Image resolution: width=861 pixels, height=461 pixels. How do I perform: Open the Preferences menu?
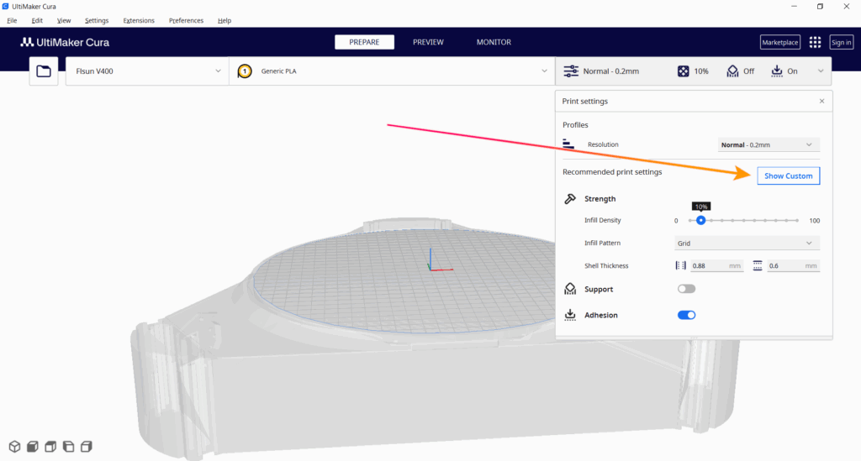point(186,20)
